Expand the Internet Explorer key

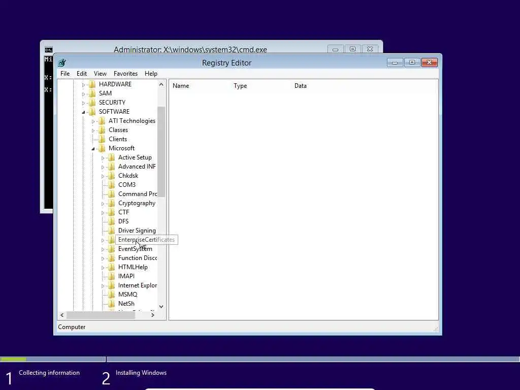click(103, 286)
